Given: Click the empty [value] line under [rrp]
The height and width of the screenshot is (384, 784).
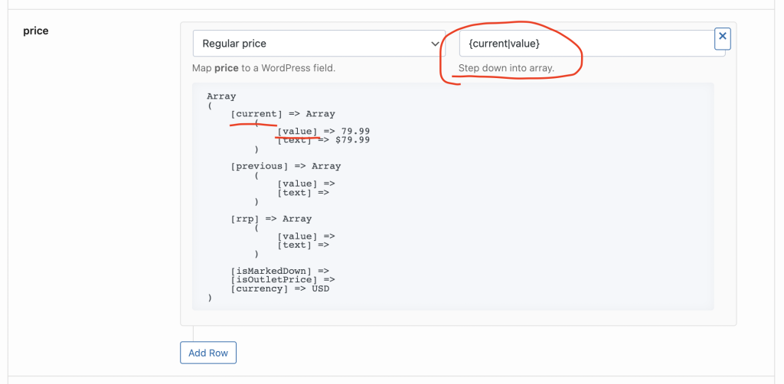Looking at the screenshot, I should click(306, 236).
